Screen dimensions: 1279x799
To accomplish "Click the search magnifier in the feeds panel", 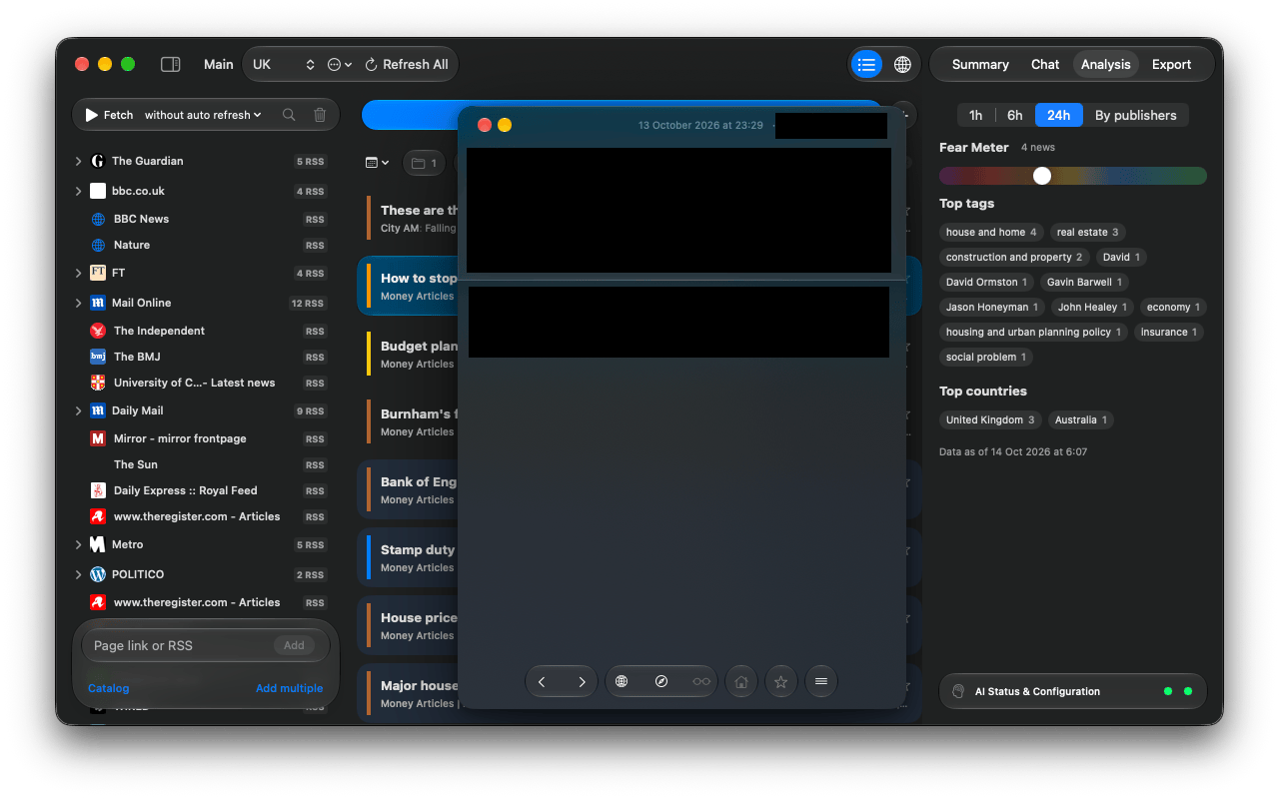I will pos(289,115).
